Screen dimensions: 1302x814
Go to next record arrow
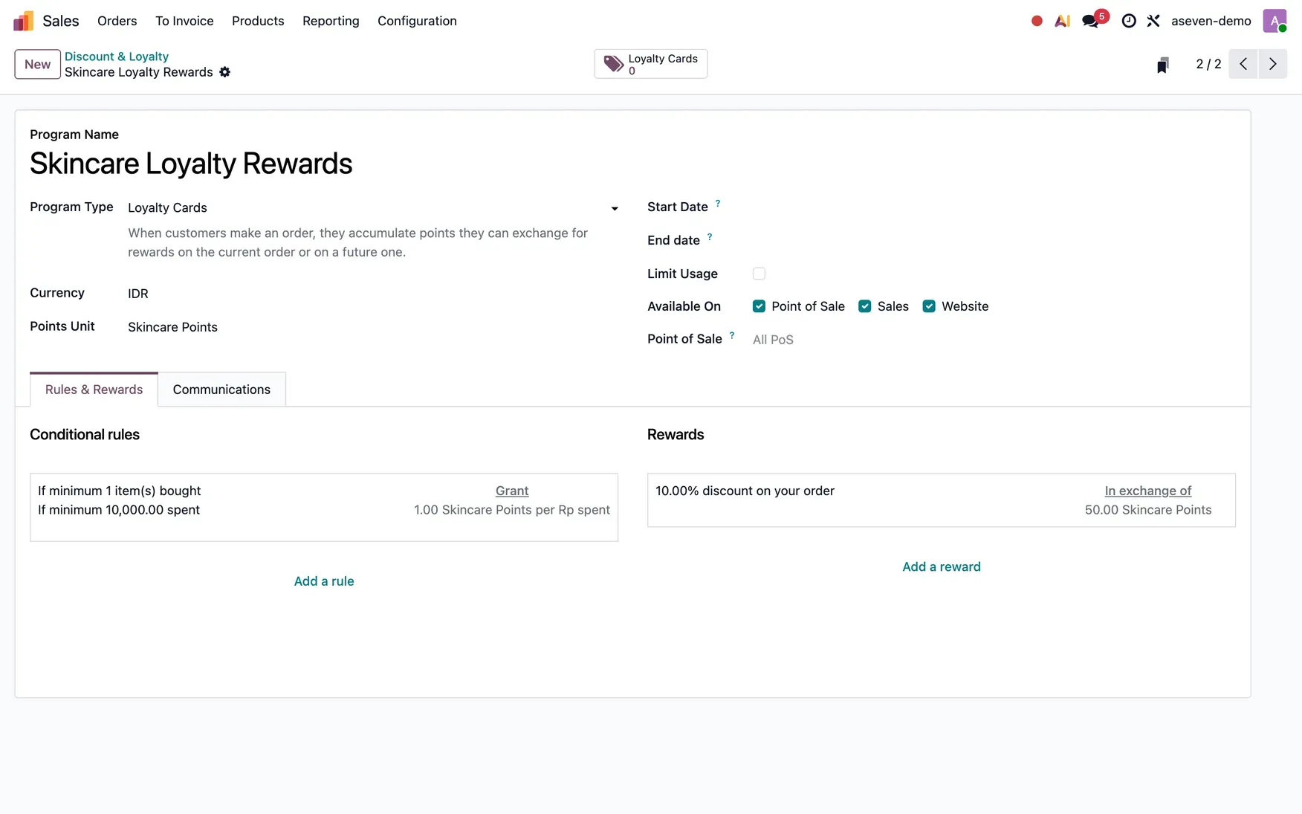[1273, 64]
